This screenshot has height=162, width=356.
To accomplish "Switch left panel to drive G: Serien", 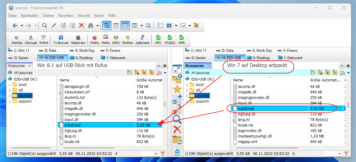I will (18, 58).
